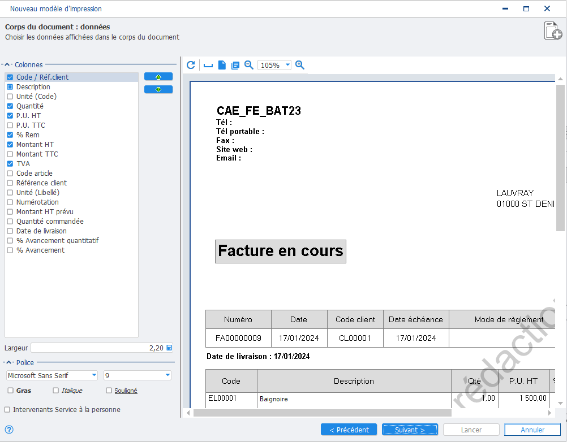Move selected column down
Screen dimensions: 567x442
tap(158, 89)
